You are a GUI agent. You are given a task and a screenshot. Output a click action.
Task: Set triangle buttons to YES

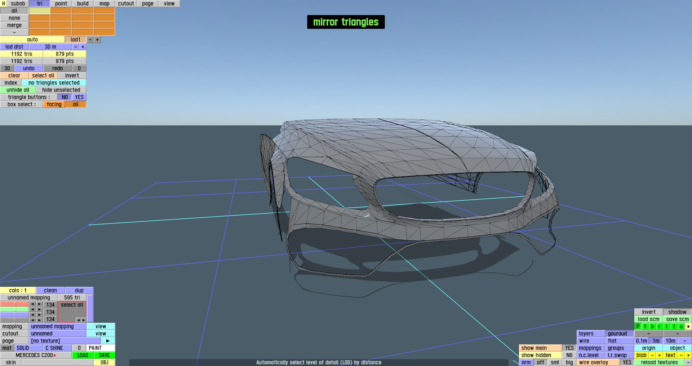tap(79, 97)
